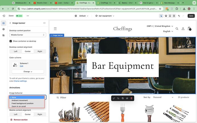Bookmark this page with star icon

(x=160, y=9)
